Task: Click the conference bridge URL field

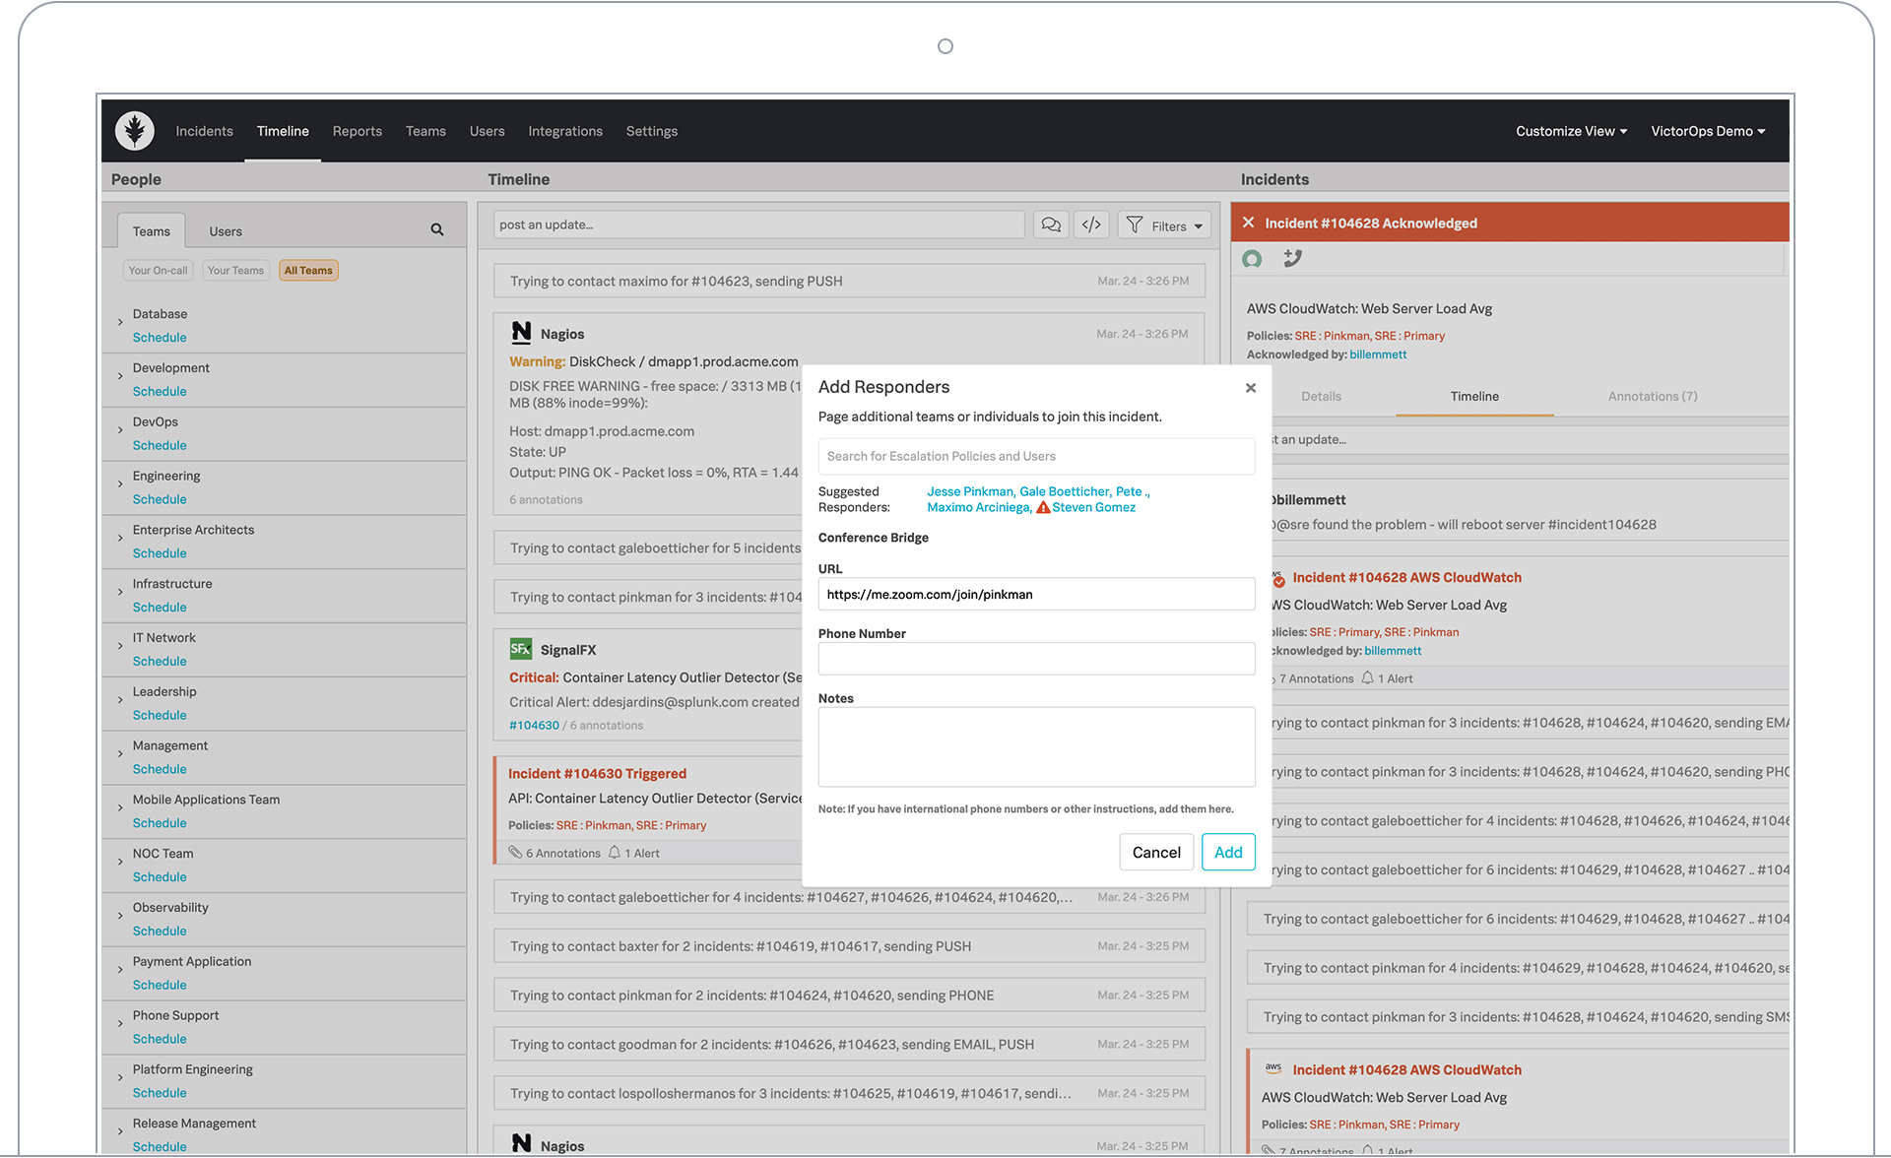Action: point(1036,595)
